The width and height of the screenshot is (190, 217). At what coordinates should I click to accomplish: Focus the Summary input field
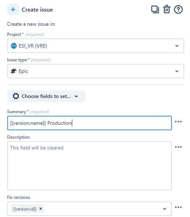point(89,123)
